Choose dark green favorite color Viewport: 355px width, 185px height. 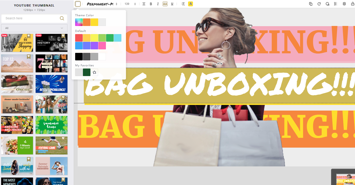[x=87, y=72]
